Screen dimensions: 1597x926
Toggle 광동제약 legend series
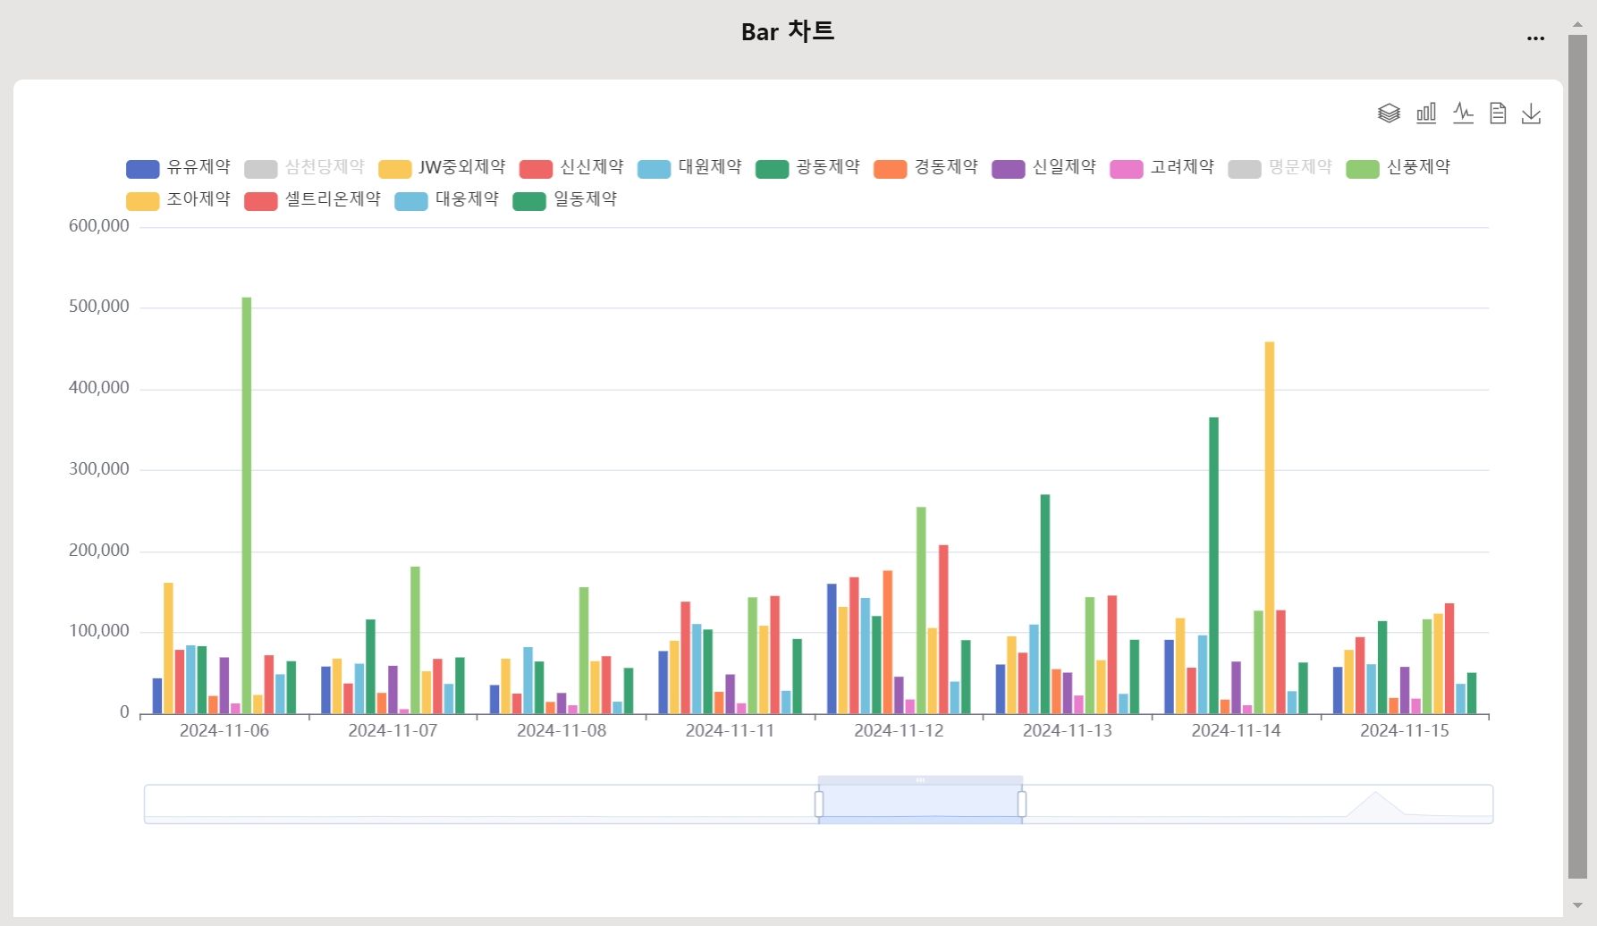(807, 168)
